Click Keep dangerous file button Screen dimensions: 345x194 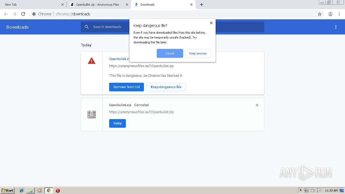click(166, 87)
